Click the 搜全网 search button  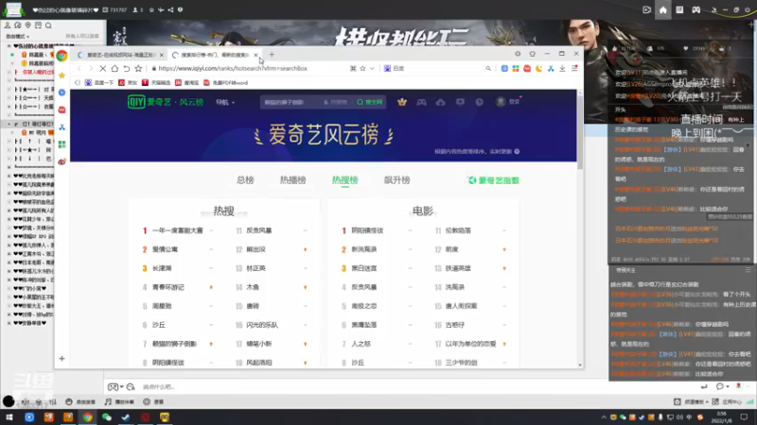click(x=369, y=102)
